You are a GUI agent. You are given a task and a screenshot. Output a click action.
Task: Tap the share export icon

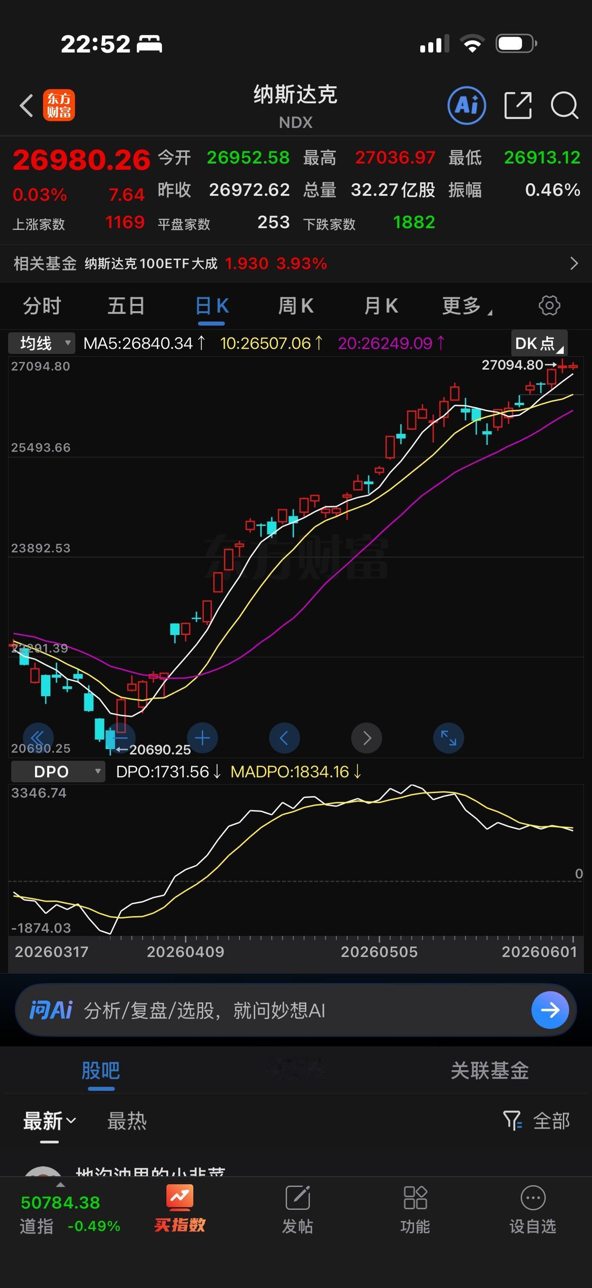[518, 105]
